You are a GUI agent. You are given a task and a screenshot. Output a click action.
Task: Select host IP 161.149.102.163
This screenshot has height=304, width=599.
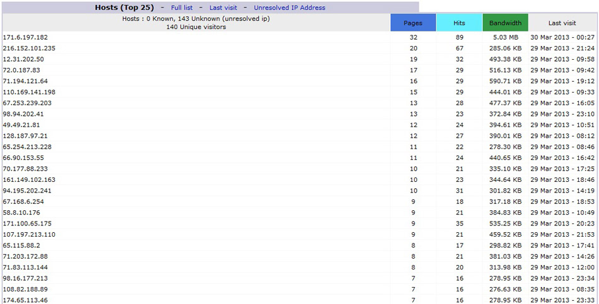[29, 179]
